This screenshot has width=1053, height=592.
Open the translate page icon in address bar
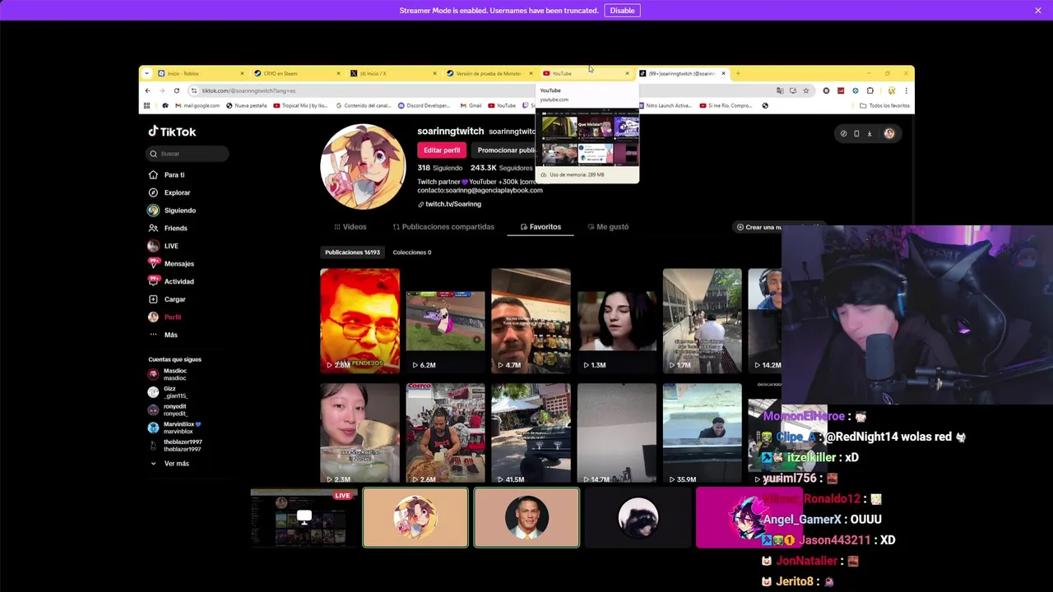tap(780, 90)
